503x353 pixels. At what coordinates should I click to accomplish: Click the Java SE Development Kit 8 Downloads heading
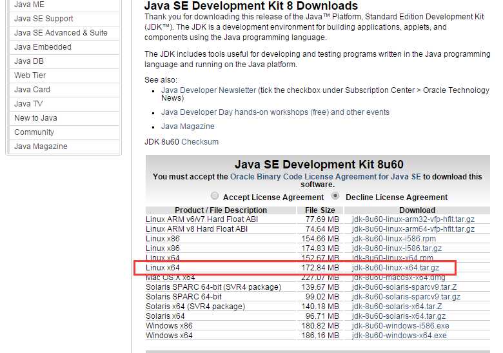251,6
